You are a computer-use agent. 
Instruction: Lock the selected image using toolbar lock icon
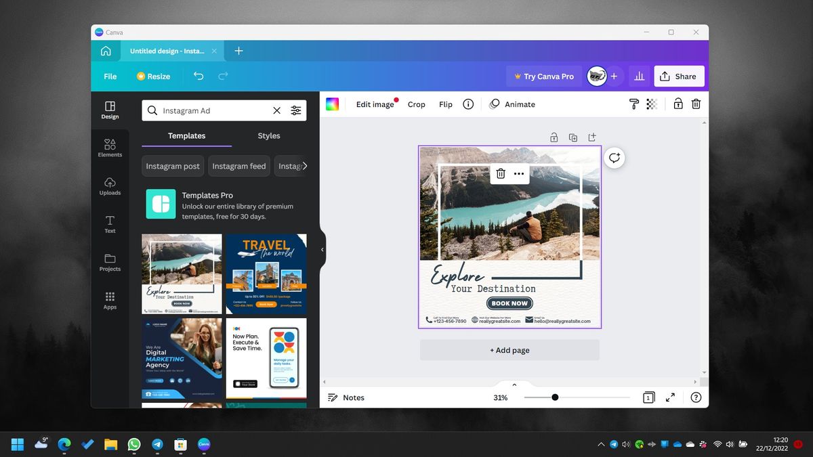pyautogui.click(x=677, y=104)
